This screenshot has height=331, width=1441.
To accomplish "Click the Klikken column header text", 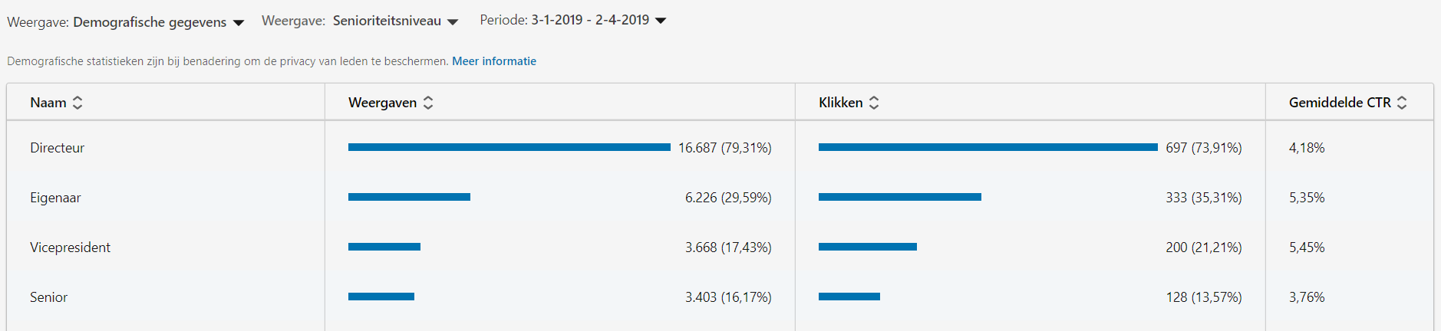I will point(840,103).
